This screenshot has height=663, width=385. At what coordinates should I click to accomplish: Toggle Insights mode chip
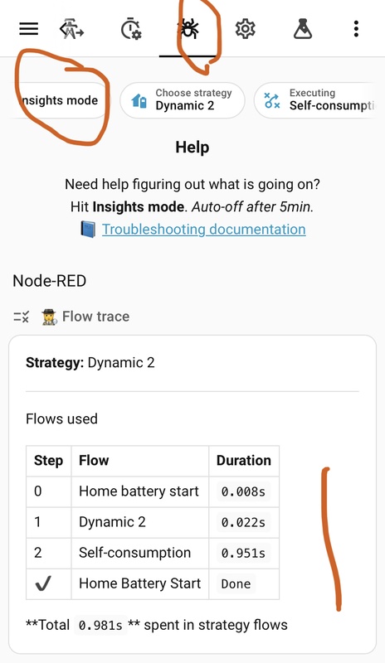coord(59,100)
